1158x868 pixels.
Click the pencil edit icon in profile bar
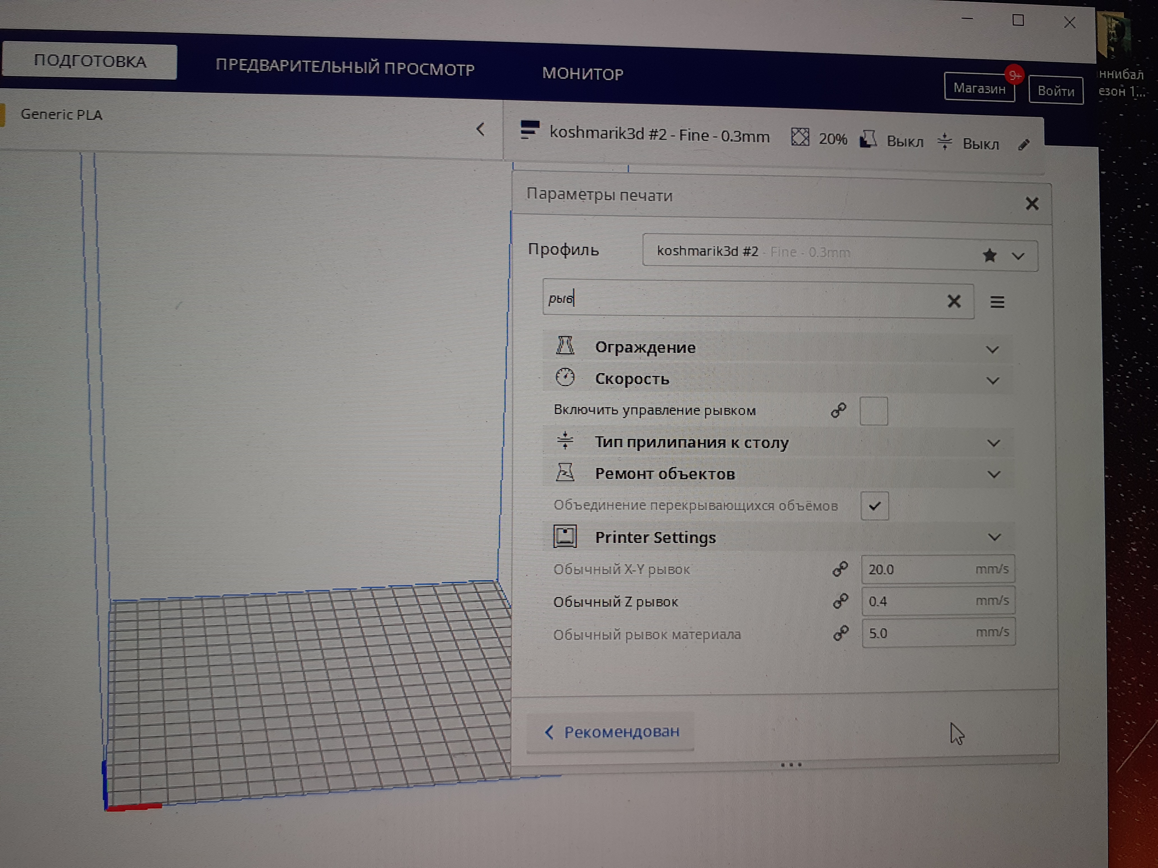[x=1024, y=145]
